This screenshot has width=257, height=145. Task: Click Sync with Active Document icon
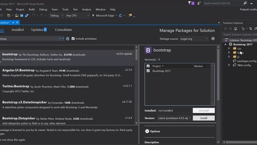251,29
